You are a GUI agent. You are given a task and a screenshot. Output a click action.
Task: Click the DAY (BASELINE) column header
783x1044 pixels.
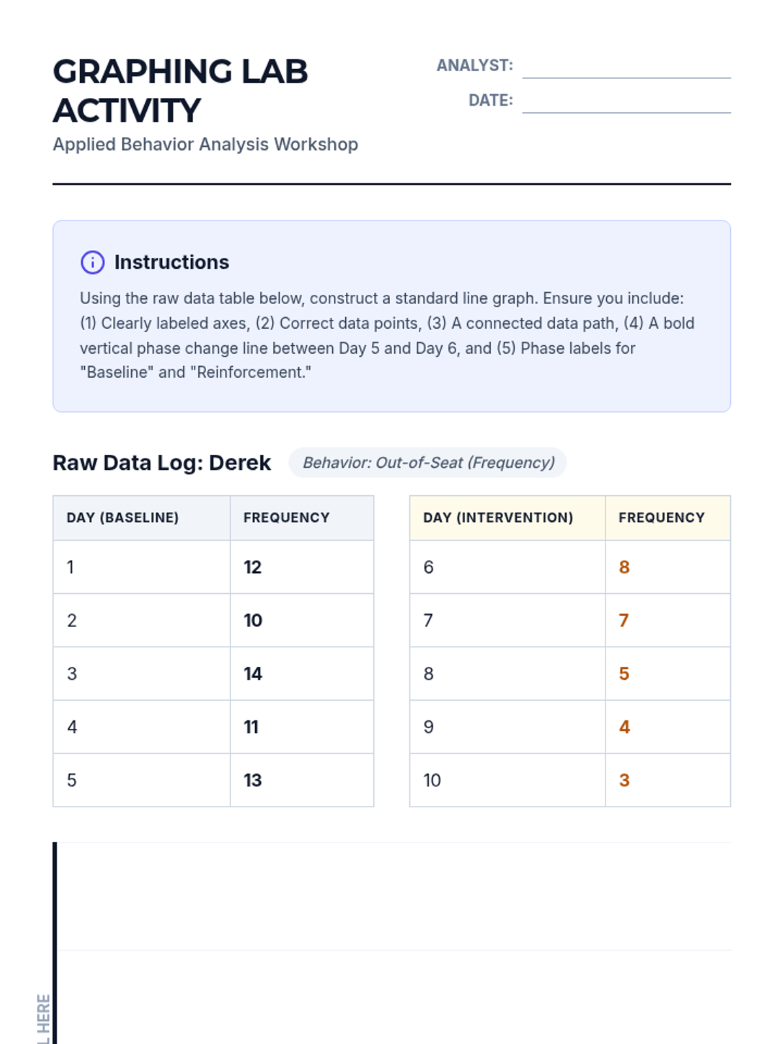tap(123, 517)
